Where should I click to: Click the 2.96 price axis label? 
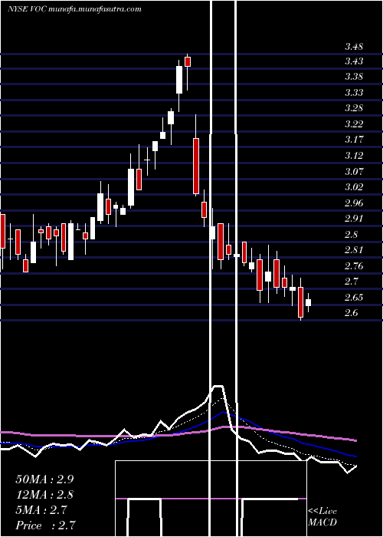[354, 203]
